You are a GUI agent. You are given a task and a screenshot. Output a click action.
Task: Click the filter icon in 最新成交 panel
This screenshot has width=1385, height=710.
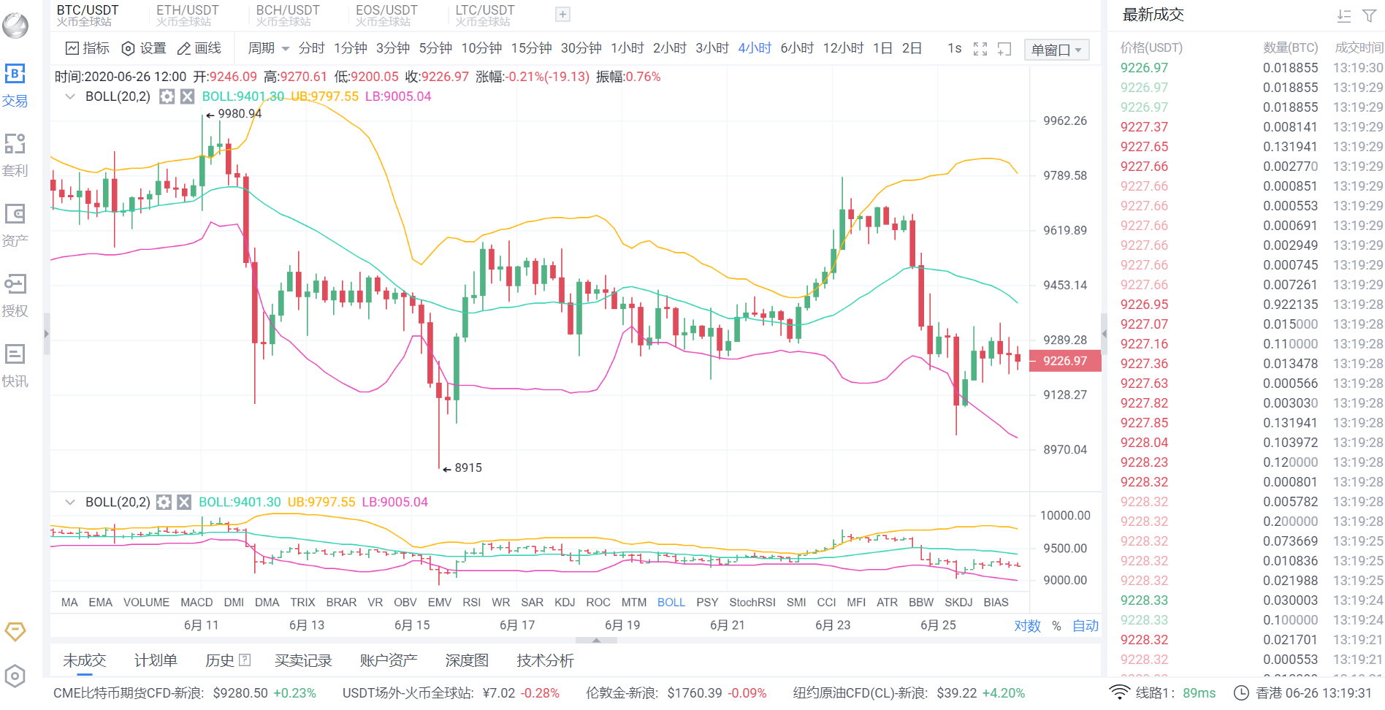coord(1369,15)
